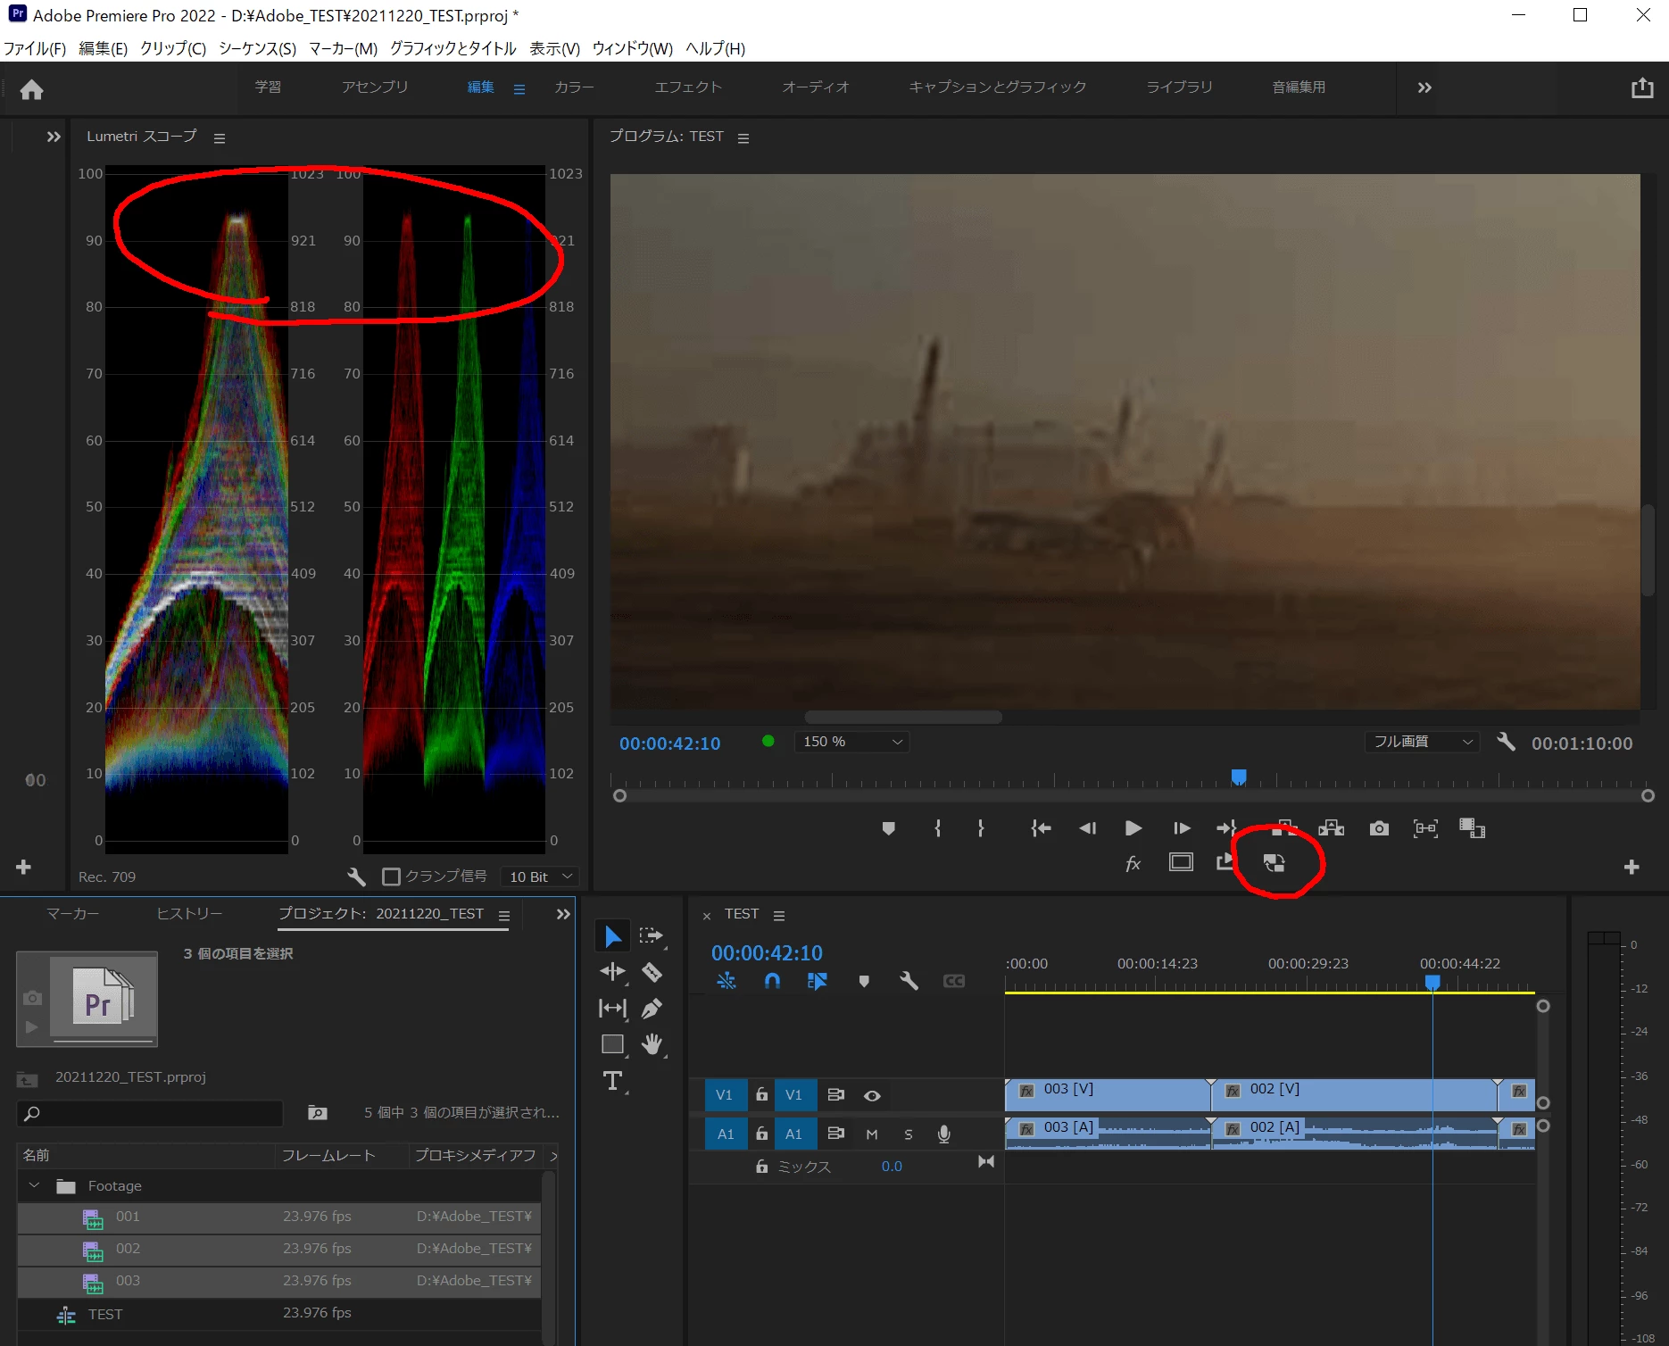Open the playback resolution dropdown

click(x=1422, y=742)
